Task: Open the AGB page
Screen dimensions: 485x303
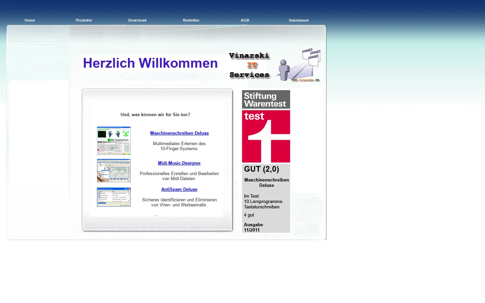Action: pos(245,20)
